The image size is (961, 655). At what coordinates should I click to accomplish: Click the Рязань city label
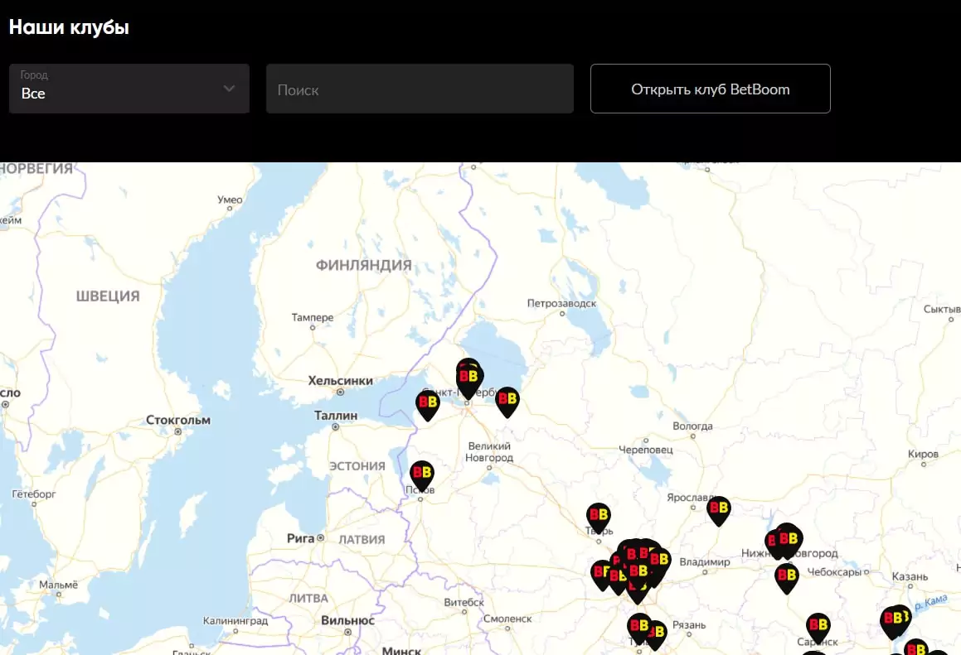click(x=689, y=625)
